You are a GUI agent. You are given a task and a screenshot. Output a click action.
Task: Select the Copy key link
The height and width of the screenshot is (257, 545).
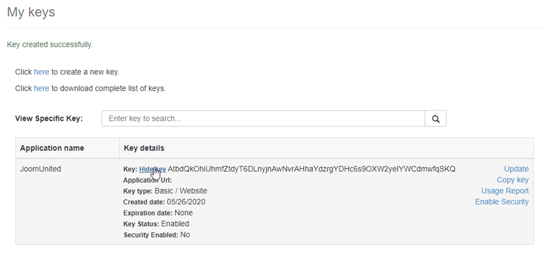click(512, 180)
